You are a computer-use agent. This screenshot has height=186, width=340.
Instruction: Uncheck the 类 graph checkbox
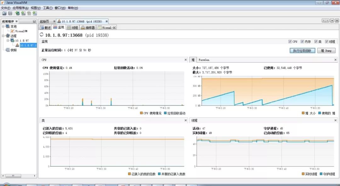(x=316, y=41)
